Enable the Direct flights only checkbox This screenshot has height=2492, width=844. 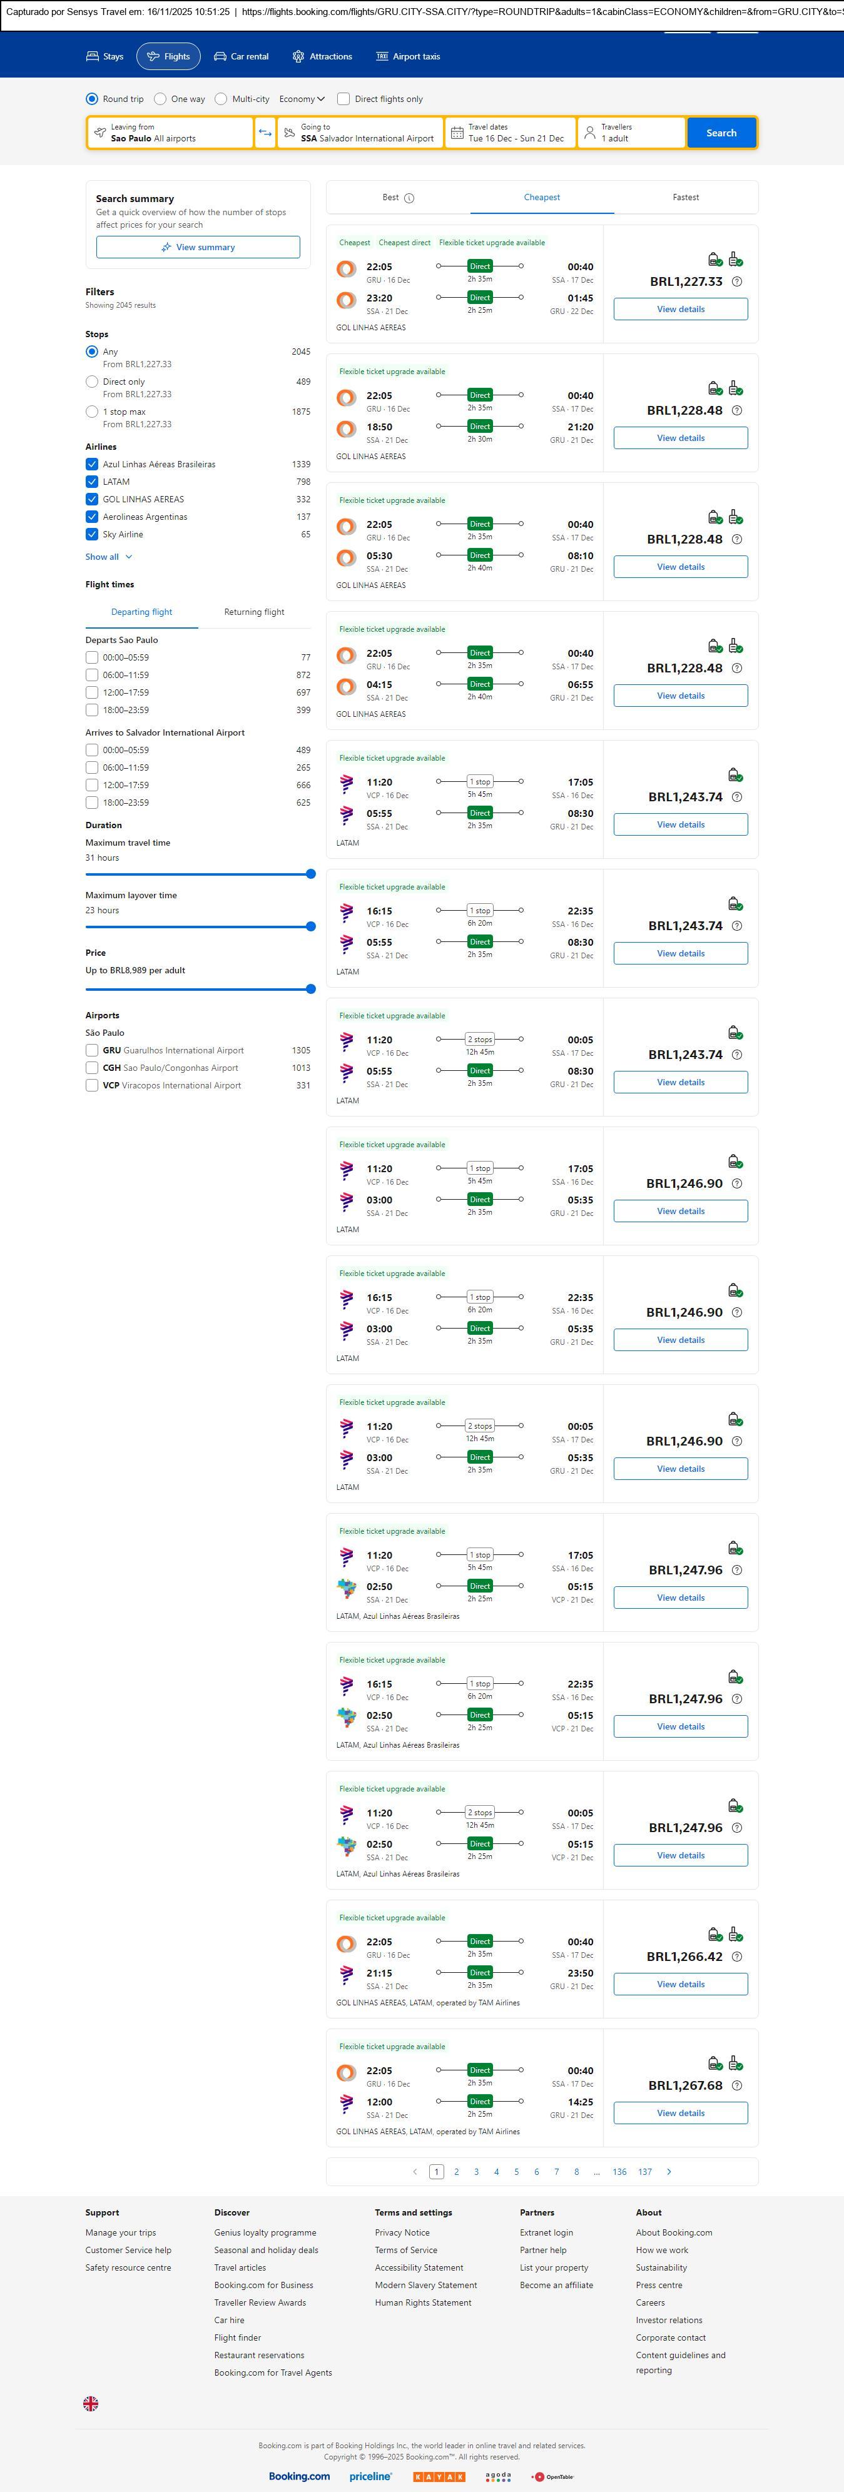coord(343,99)
